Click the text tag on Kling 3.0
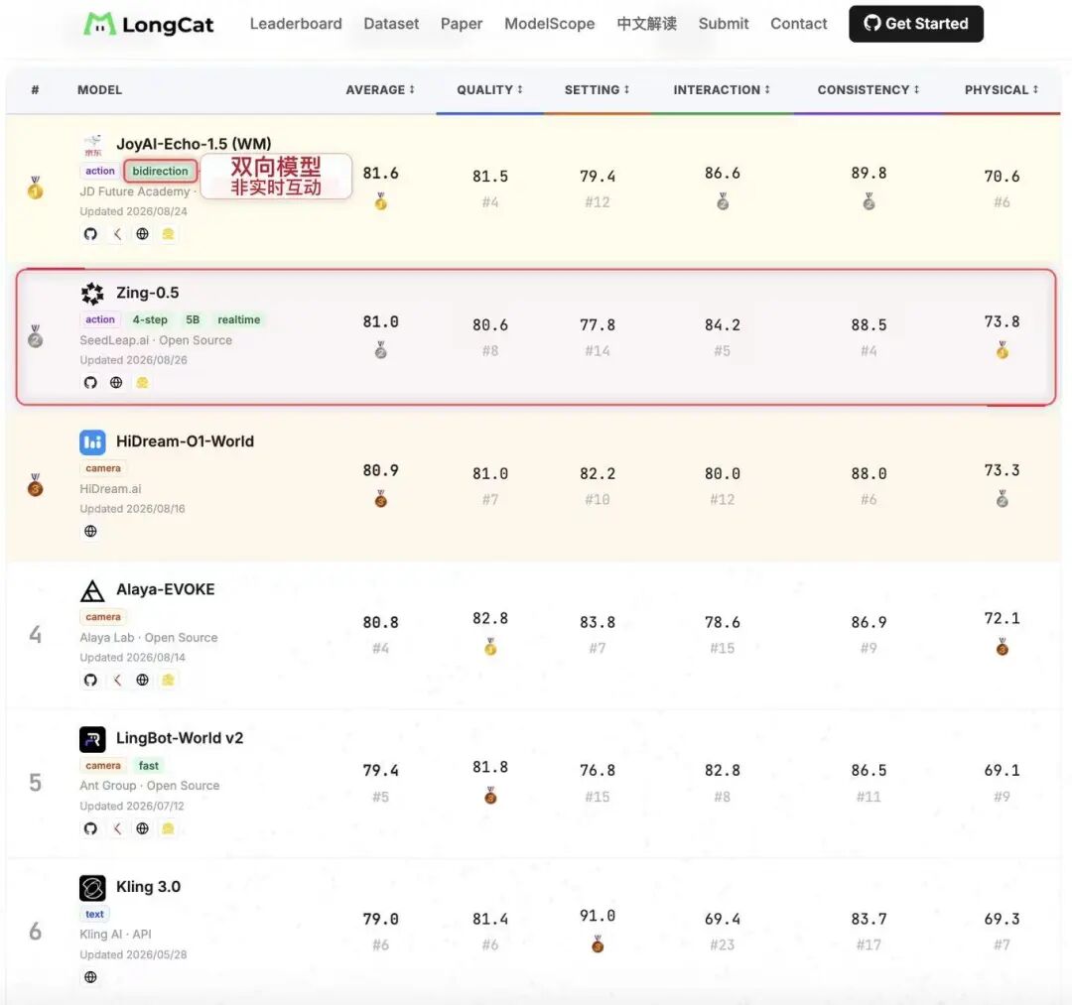 [94, 914]
